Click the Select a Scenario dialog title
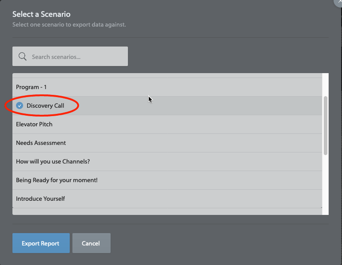Screen dimensions: 342x265 41,15
